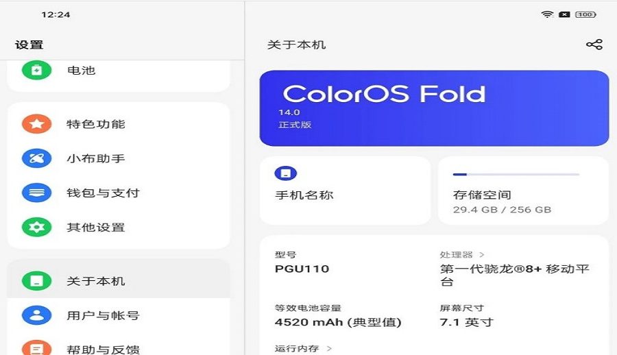Open the ColorOS Fold version banner
This screenshot has height=355, width=617.
[433, 108]
